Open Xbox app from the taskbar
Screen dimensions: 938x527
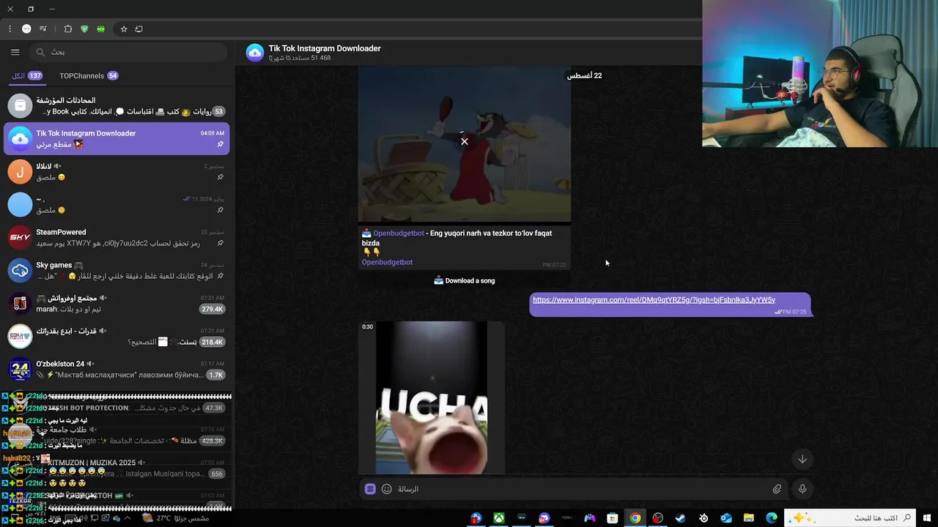click(498, 518)
